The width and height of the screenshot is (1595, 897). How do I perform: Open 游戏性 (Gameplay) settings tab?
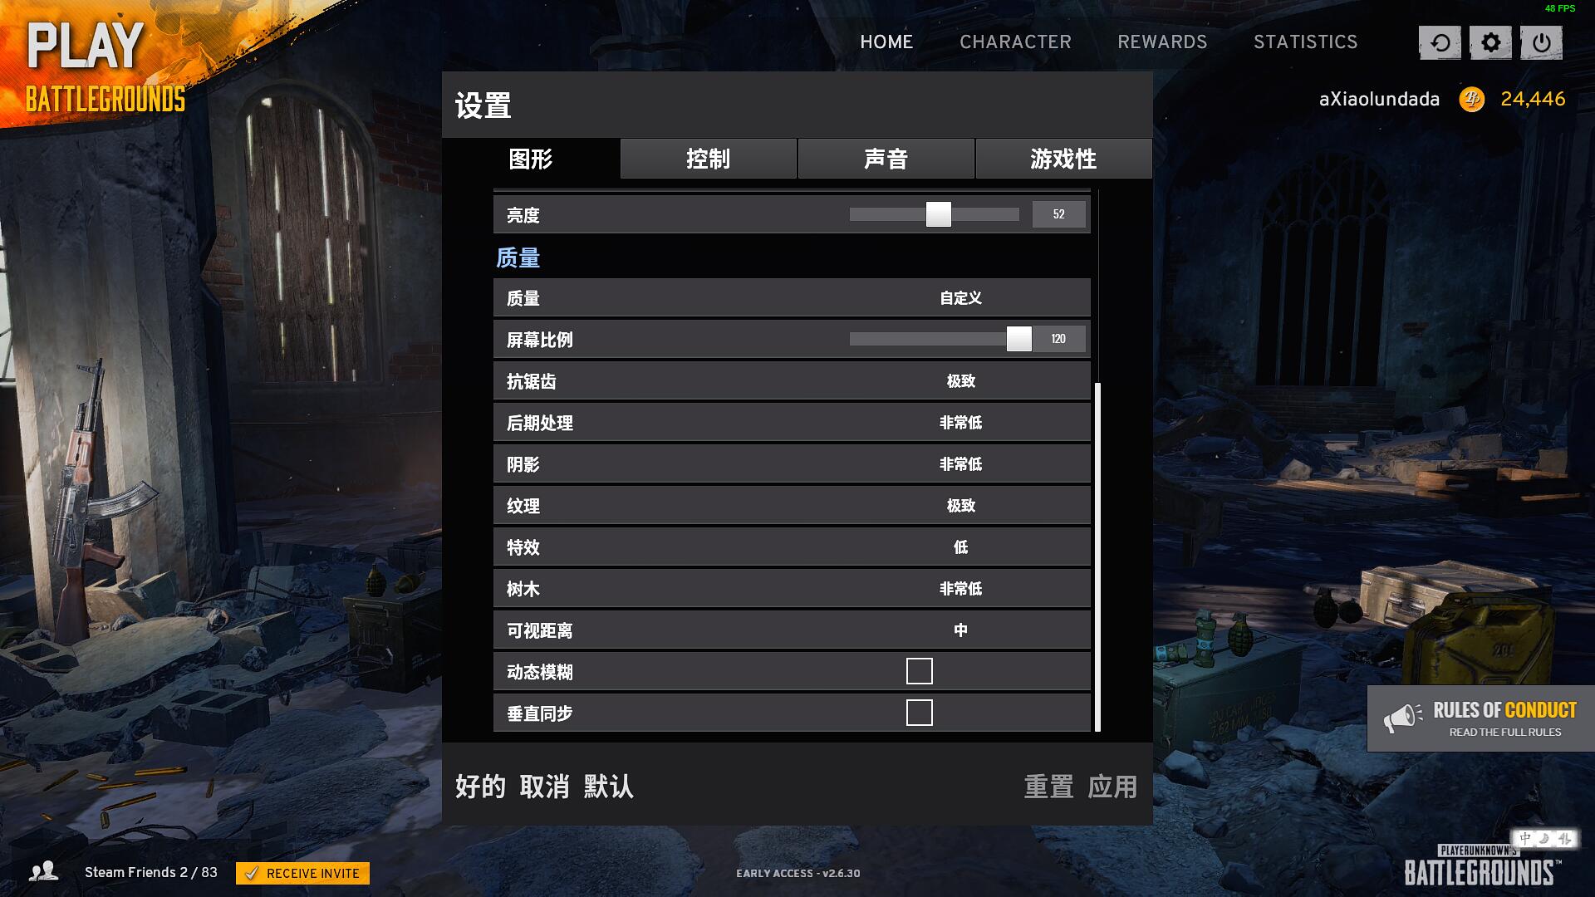pos(1063,158)
